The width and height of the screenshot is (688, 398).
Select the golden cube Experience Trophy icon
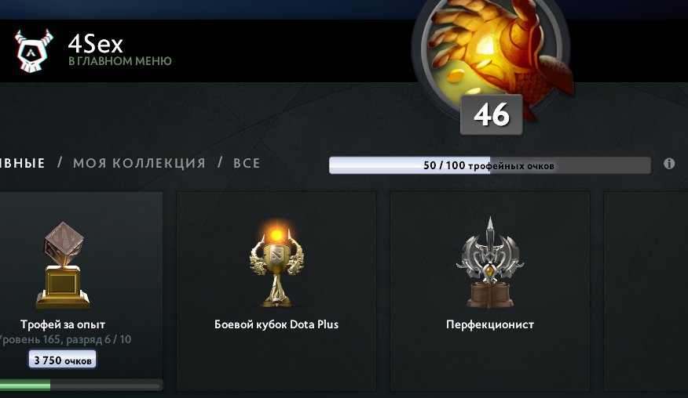(63, 265)
